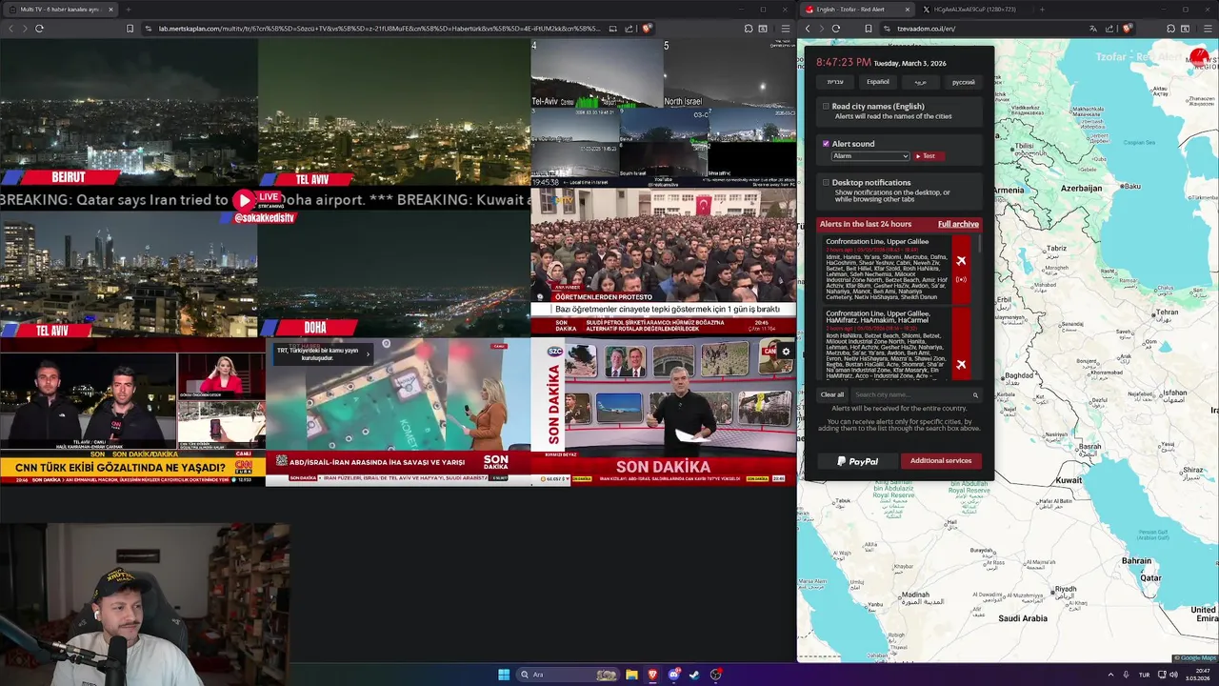Switch language to Hebrew
1219x686 pixels.
click(835, 82)
